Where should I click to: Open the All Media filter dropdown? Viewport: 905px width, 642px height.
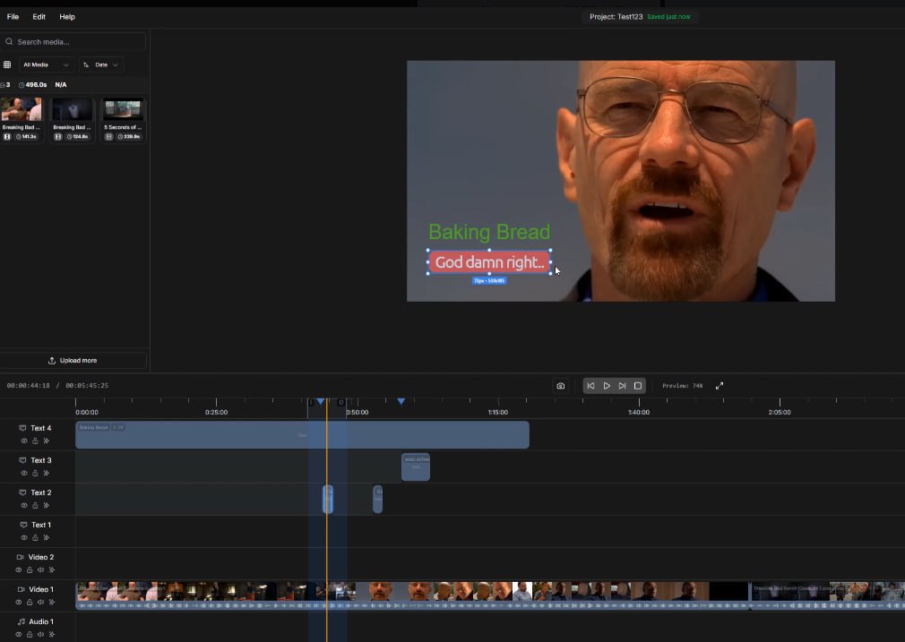click(x=46, y=64)
